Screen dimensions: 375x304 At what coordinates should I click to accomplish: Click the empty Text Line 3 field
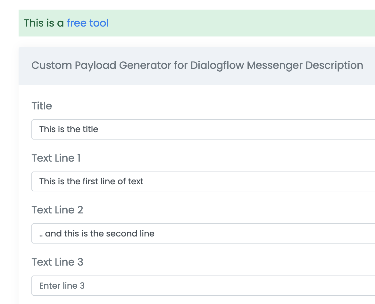point(203,286)
